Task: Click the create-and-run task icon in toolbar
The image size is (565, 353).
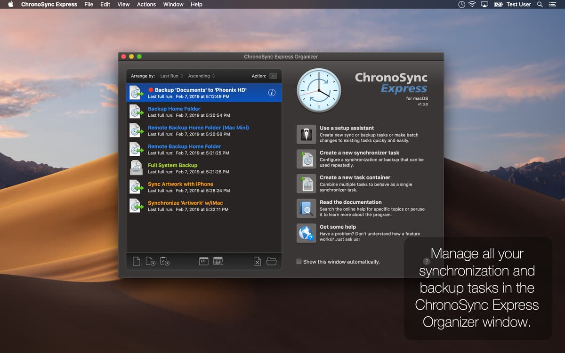Action: (x=151, y=261)
